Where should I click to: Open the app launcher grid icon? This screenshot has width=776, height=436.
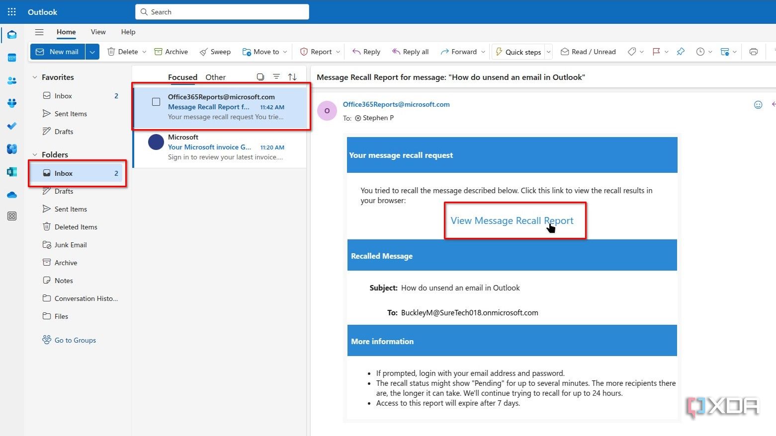tap(11, 11)
